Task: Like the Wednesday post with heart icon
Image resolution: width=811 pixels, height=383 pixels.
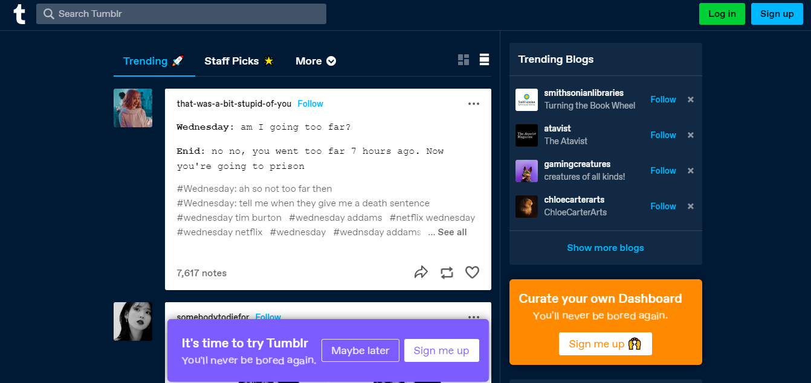Action: point(472,273)
